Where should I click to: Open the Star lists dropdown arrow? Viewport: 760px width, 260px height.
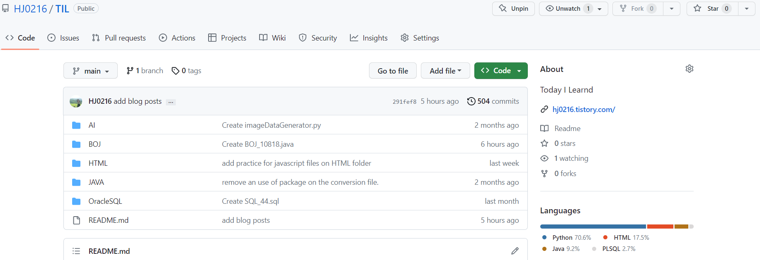coord(747,9)
